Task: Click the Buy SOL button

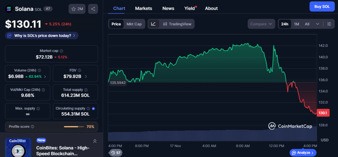Action: 322,7
